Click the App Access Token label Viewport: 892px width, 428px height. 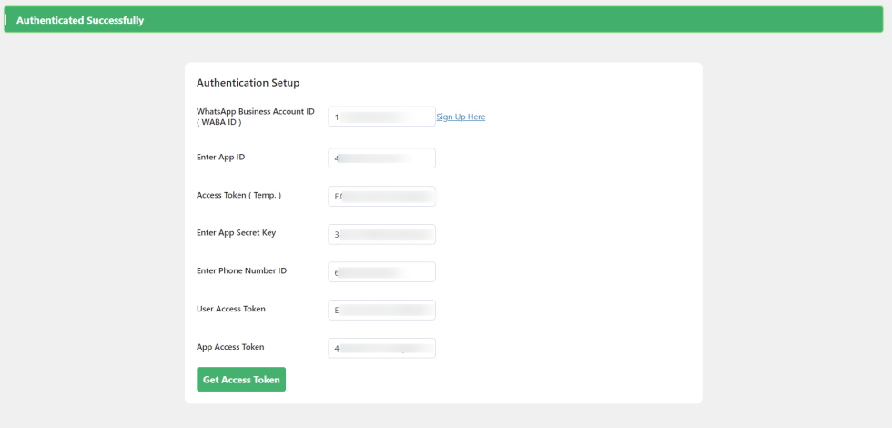230,347
